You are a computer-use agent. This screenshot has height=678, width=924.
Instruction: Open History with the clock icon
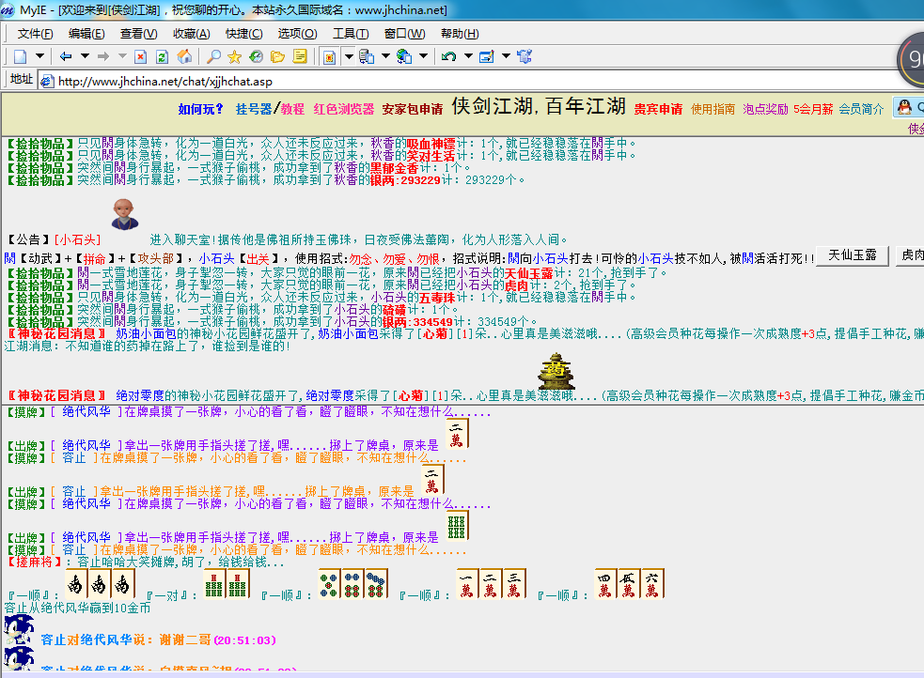(256, 56)
